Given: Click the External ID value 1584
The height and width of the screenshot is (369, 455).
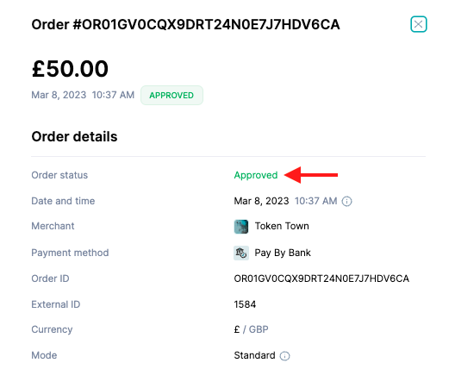Looking at the screenshot, I should [245, 304].
